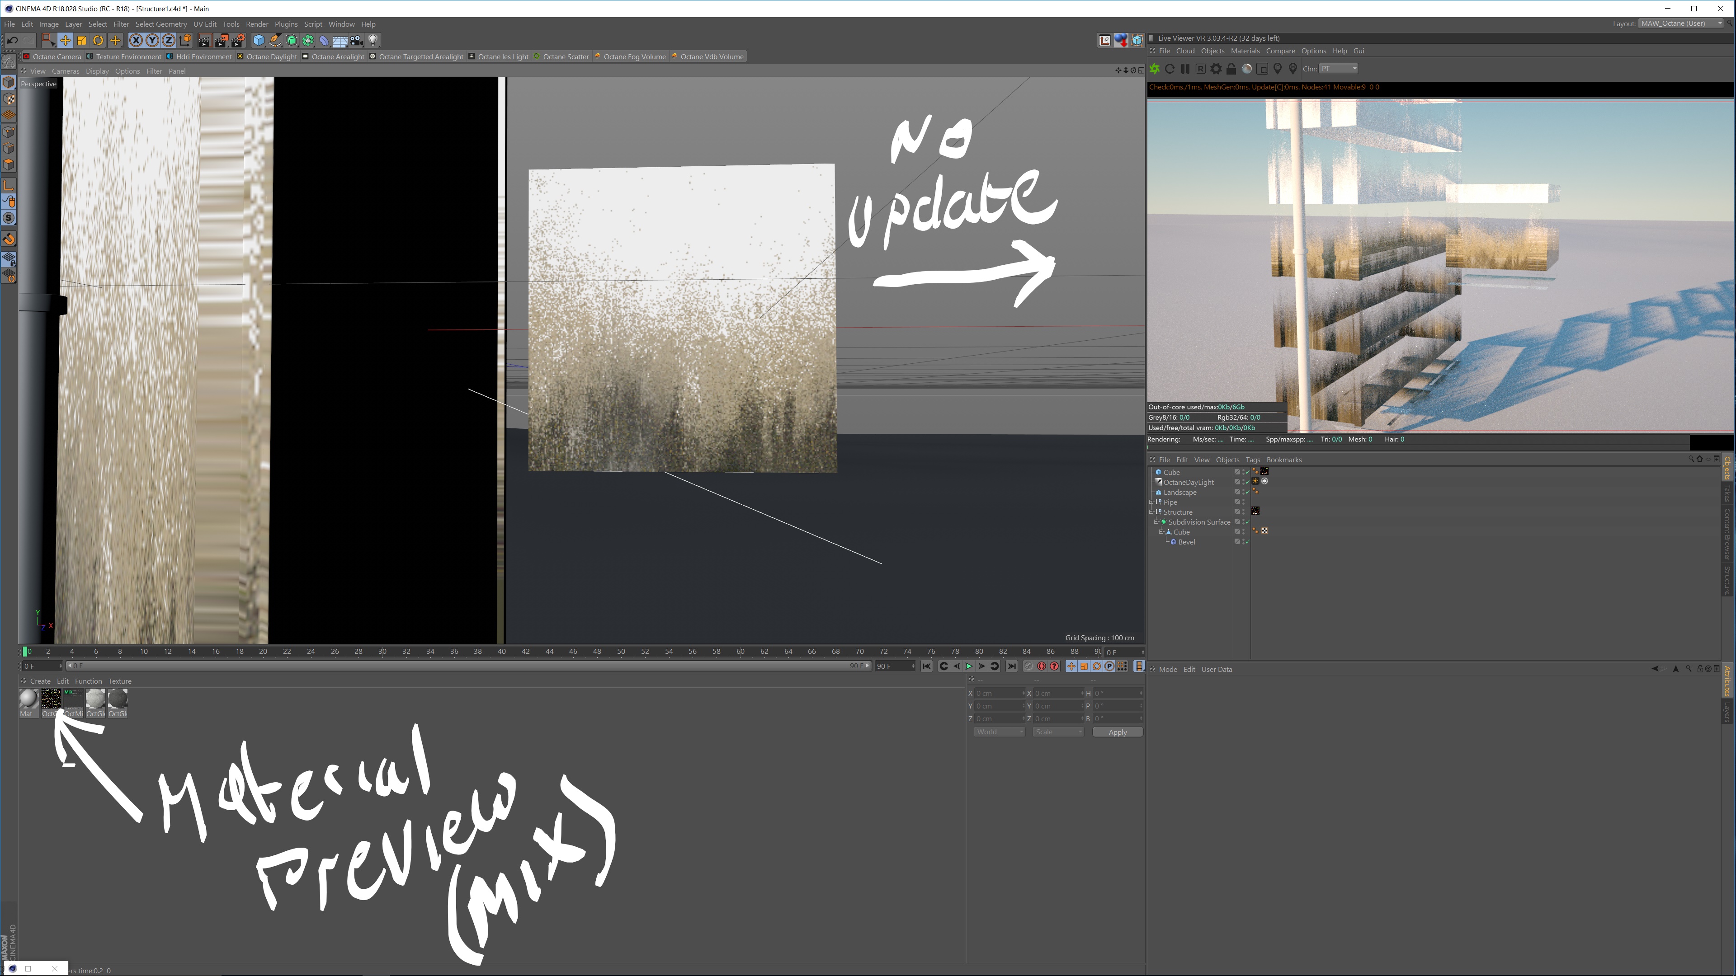Open the Layout dropdown MAW_Octane
The image size is (1736, 976).
click(1681, 23)
